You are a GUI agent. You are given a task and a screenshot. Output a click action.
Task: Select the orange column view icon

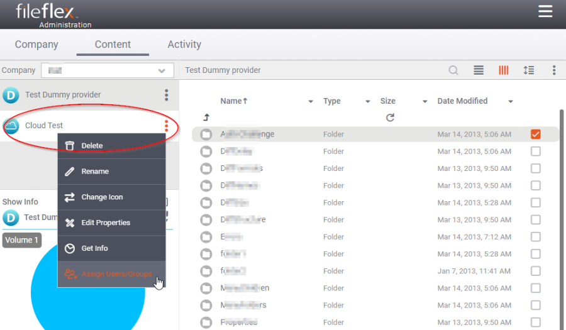[504, 70]
